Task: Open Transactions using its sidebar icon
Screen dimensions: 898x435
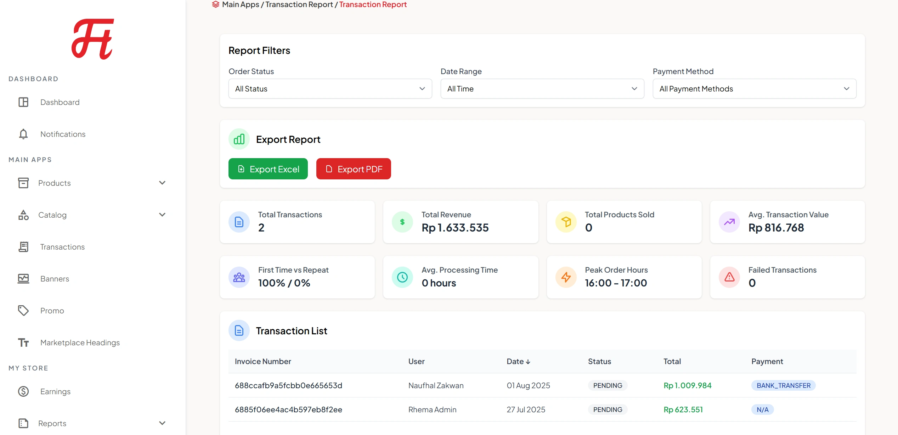Action: tap(23, 247)
